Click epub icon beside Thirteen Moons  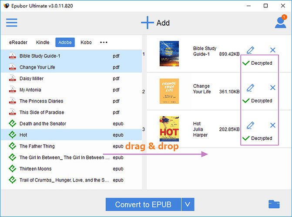(13, 168)
